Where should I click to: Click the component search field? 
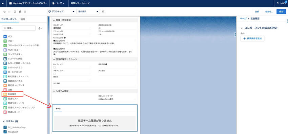click(19, 28)
